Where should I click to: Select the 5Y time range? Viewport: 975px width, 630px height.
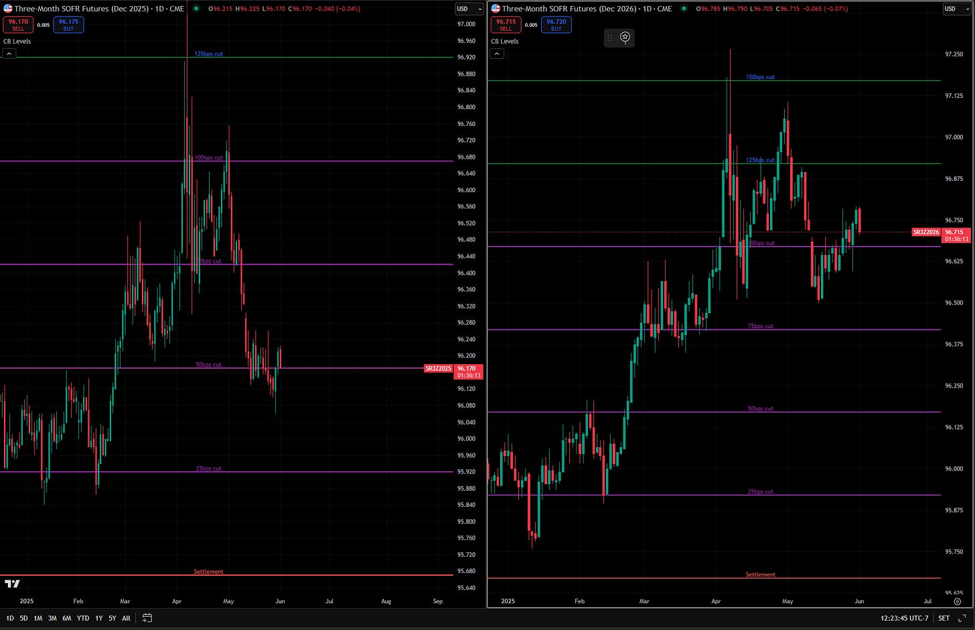coord(112,618)
